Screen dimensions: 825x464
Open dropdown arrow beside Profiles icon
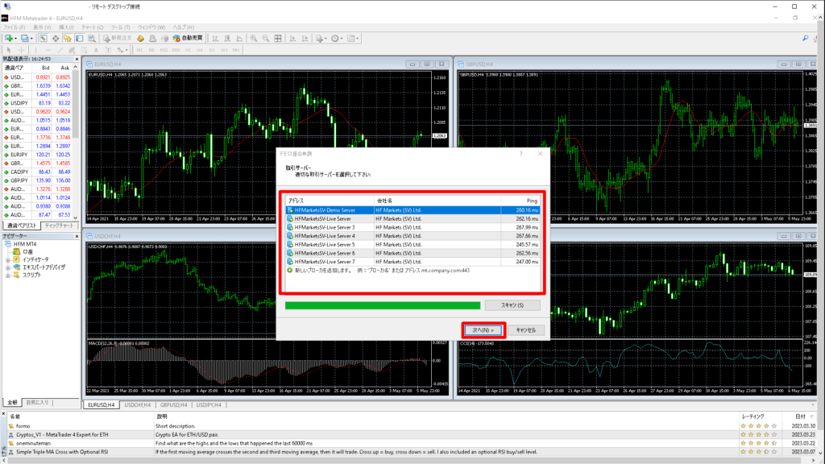pos(31,39)
